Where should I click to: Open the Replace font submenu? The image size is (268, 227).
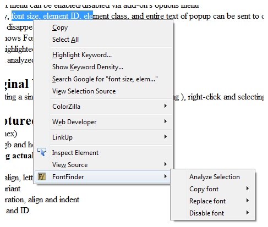(213, 201)
